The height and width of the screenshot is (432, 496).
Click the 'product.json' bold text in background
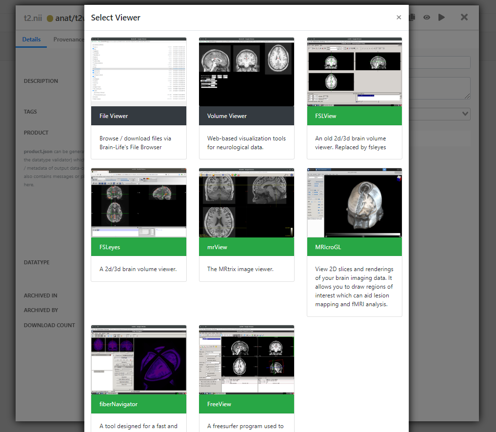click(x=38, y=152)
